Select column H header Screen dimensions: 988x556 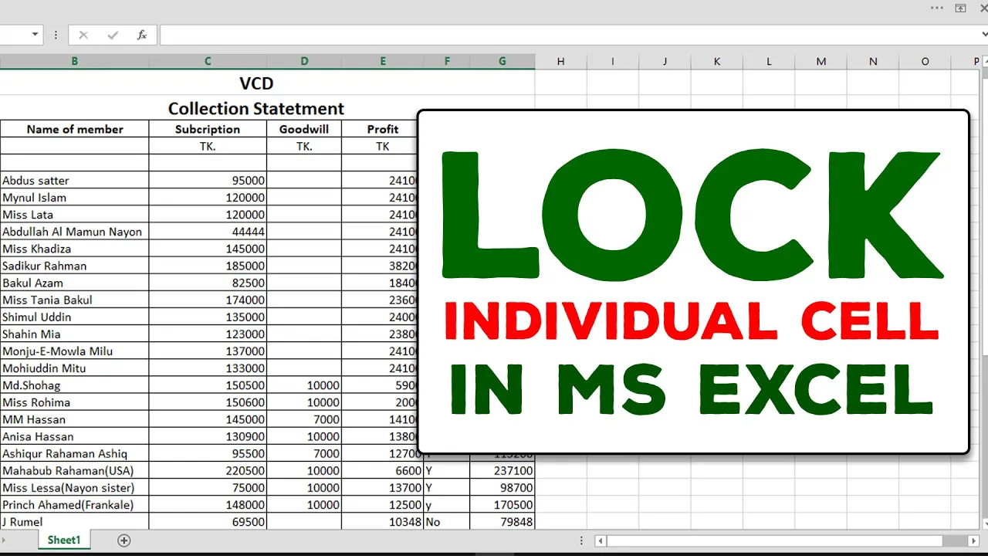click(561, 61)
